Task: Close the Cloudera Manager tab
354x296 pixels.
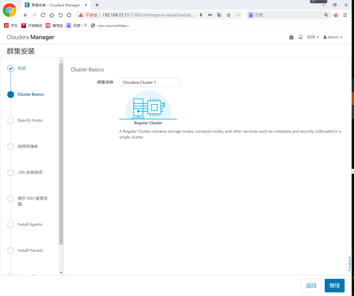Action: tap(86, 5)
